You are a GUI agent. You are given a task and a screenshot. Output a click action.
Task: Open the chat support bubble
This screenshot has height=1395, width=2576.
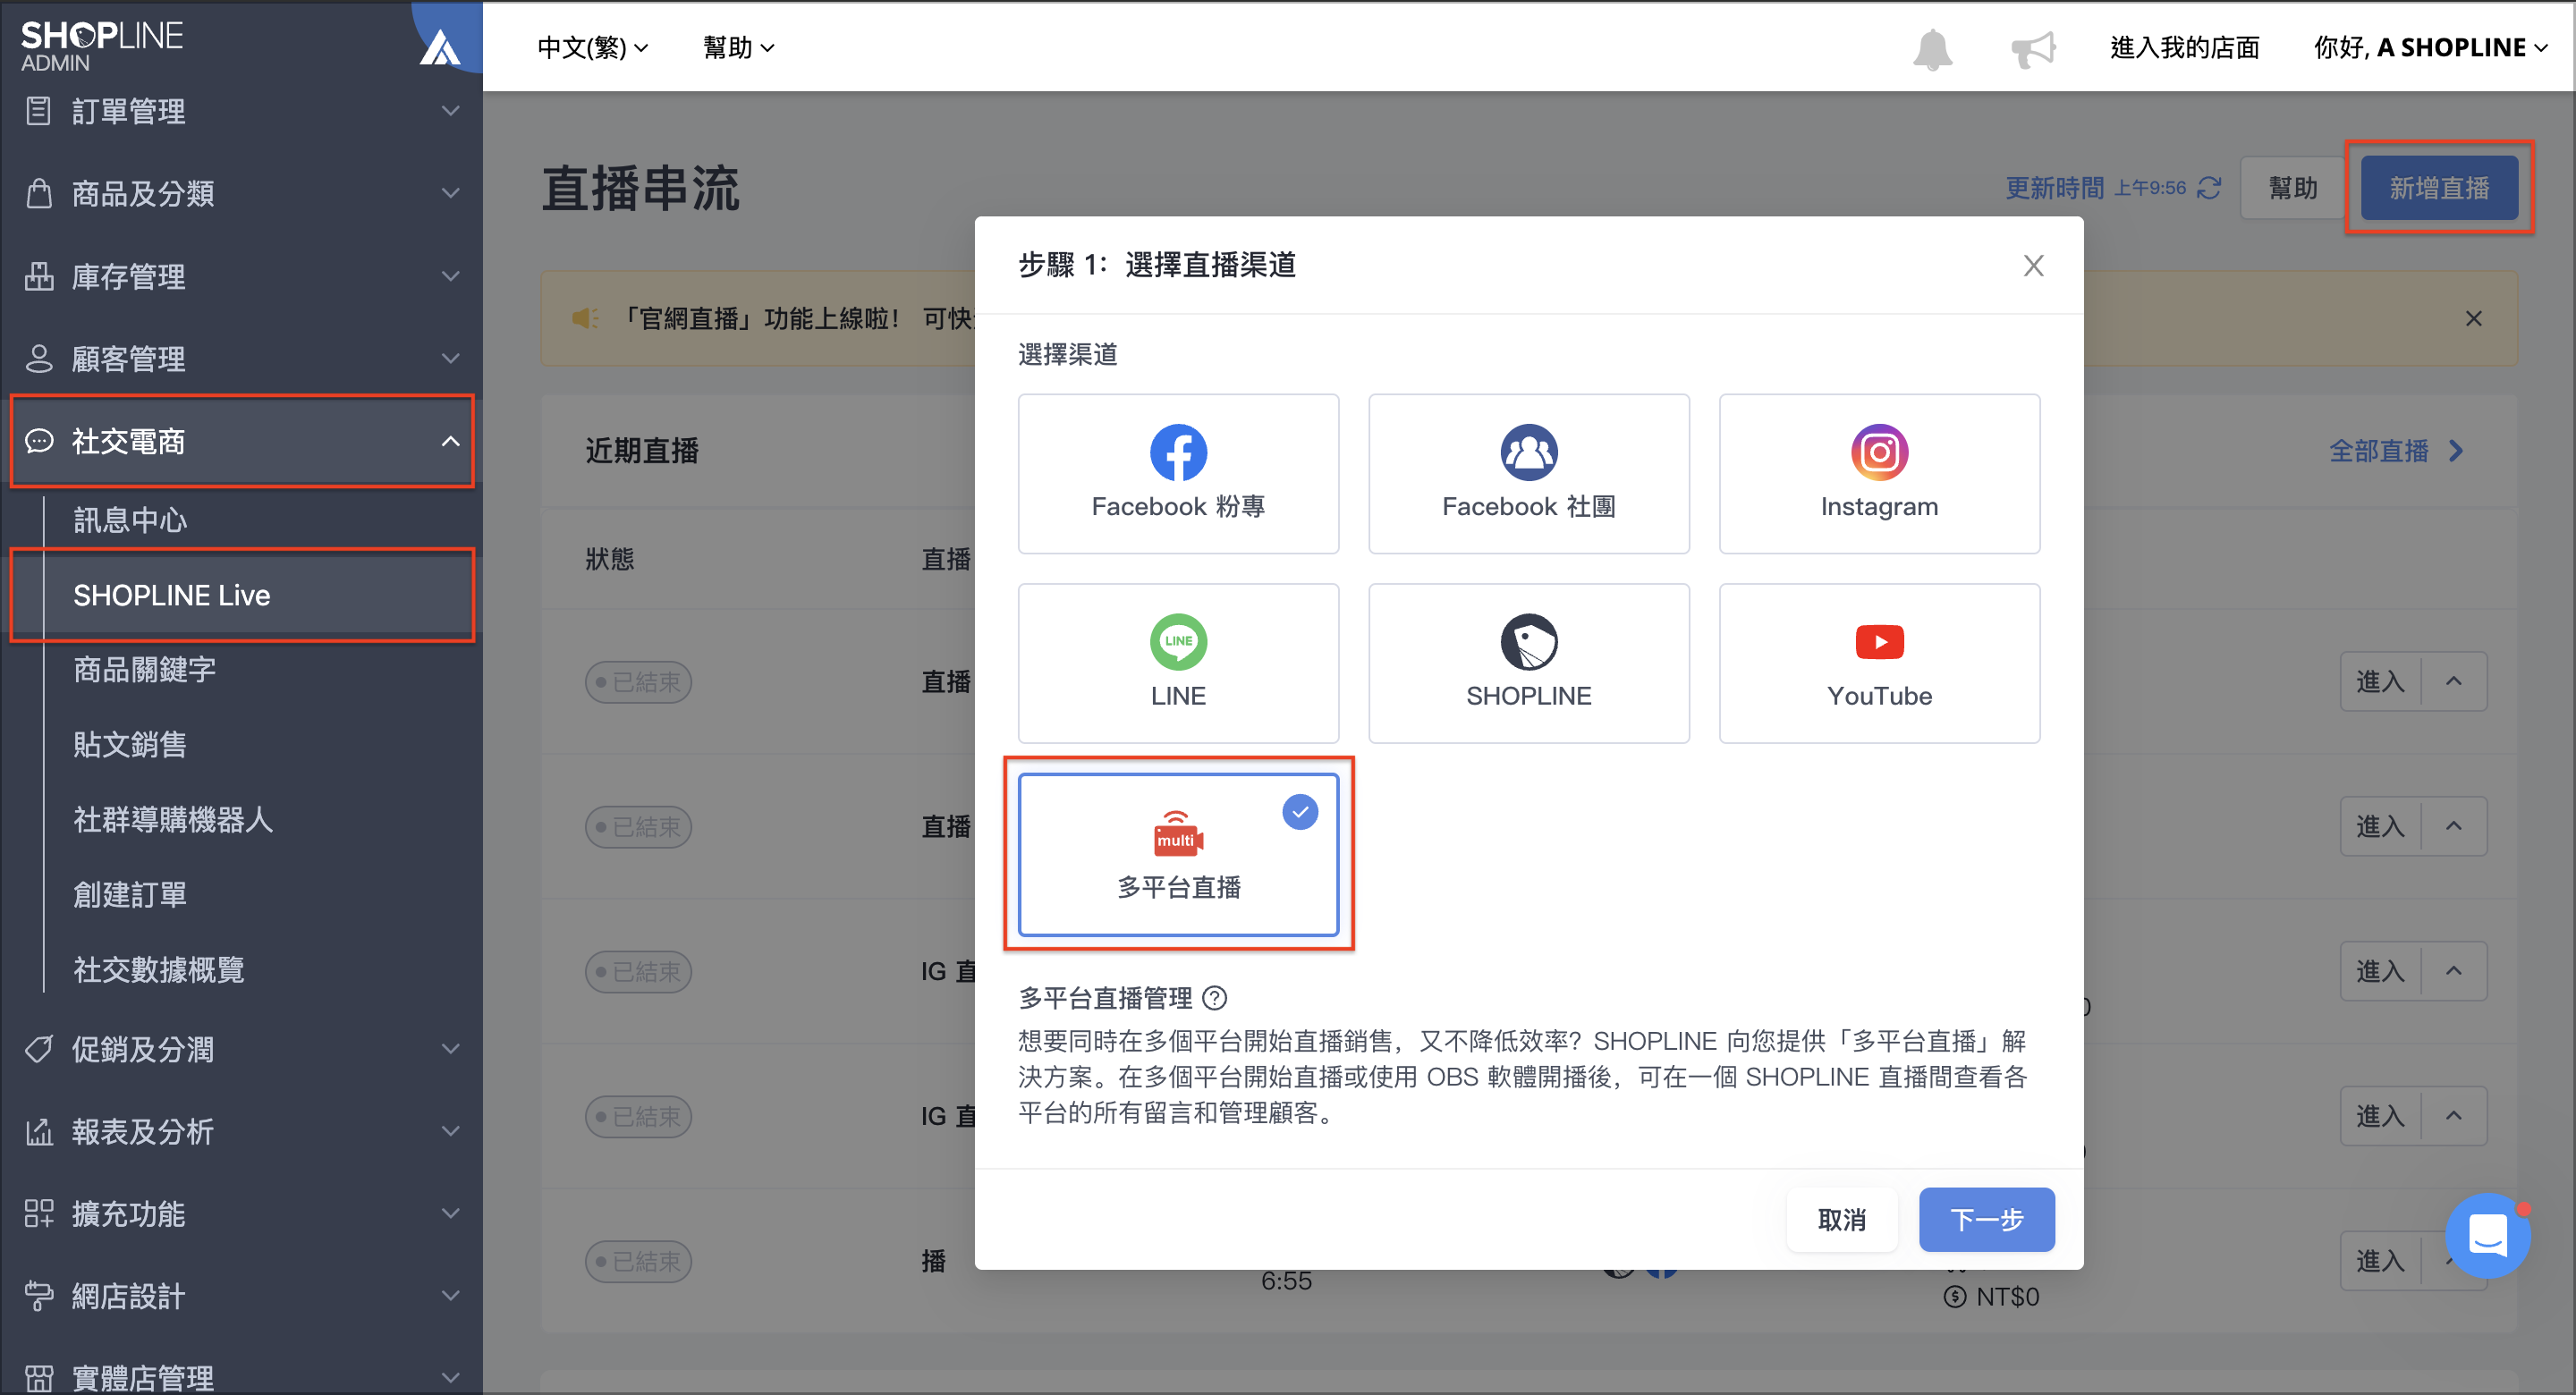pyautogui.click(x=2487, y=1235)
